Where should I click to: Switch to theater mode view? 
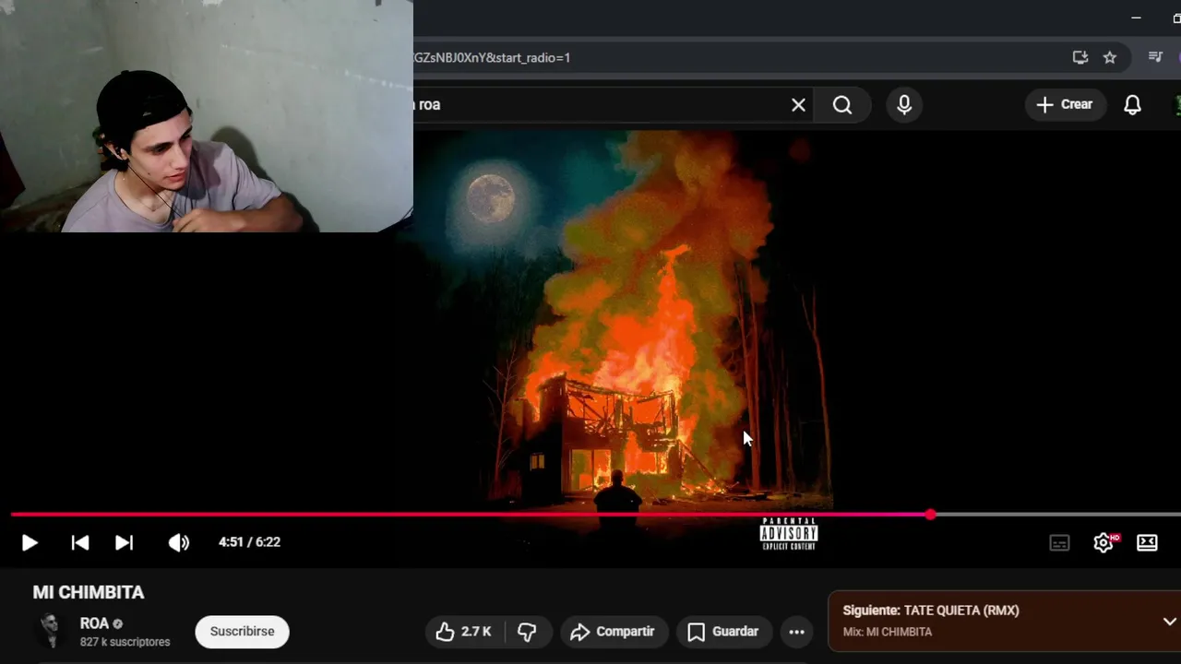pos(1147,542)
